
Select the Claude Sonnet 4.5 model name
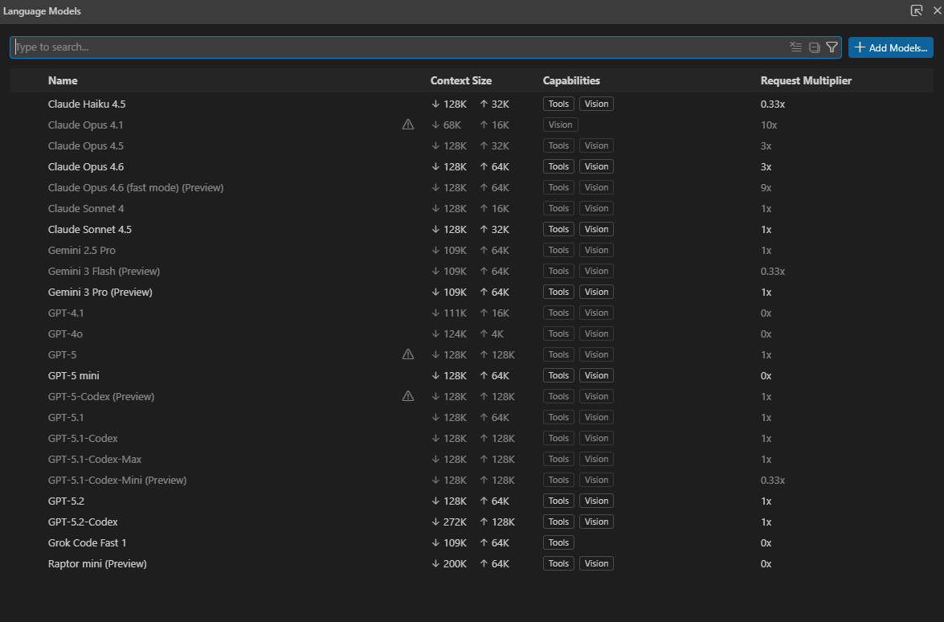(x=90, y=229)
